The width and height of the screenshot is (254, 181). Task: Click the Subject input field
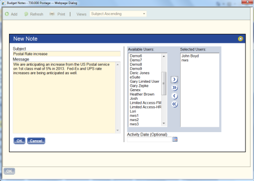click(66, 54)
